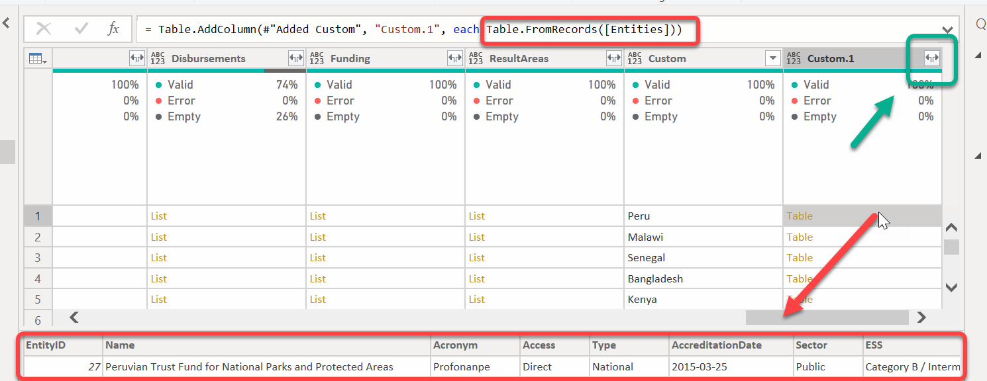Select the Custom column header
This screenshot has height=381, width=987.
click(703, 58)
